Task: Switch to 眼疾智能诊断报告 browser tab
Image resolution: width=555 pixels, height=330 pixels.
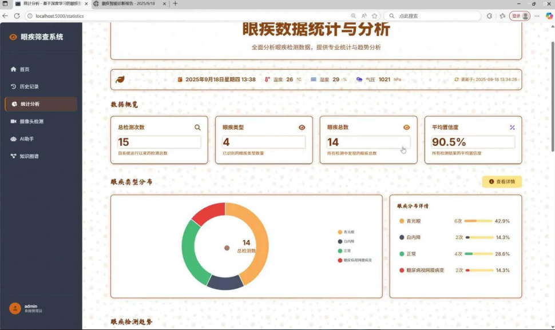Action: (129, 3)
